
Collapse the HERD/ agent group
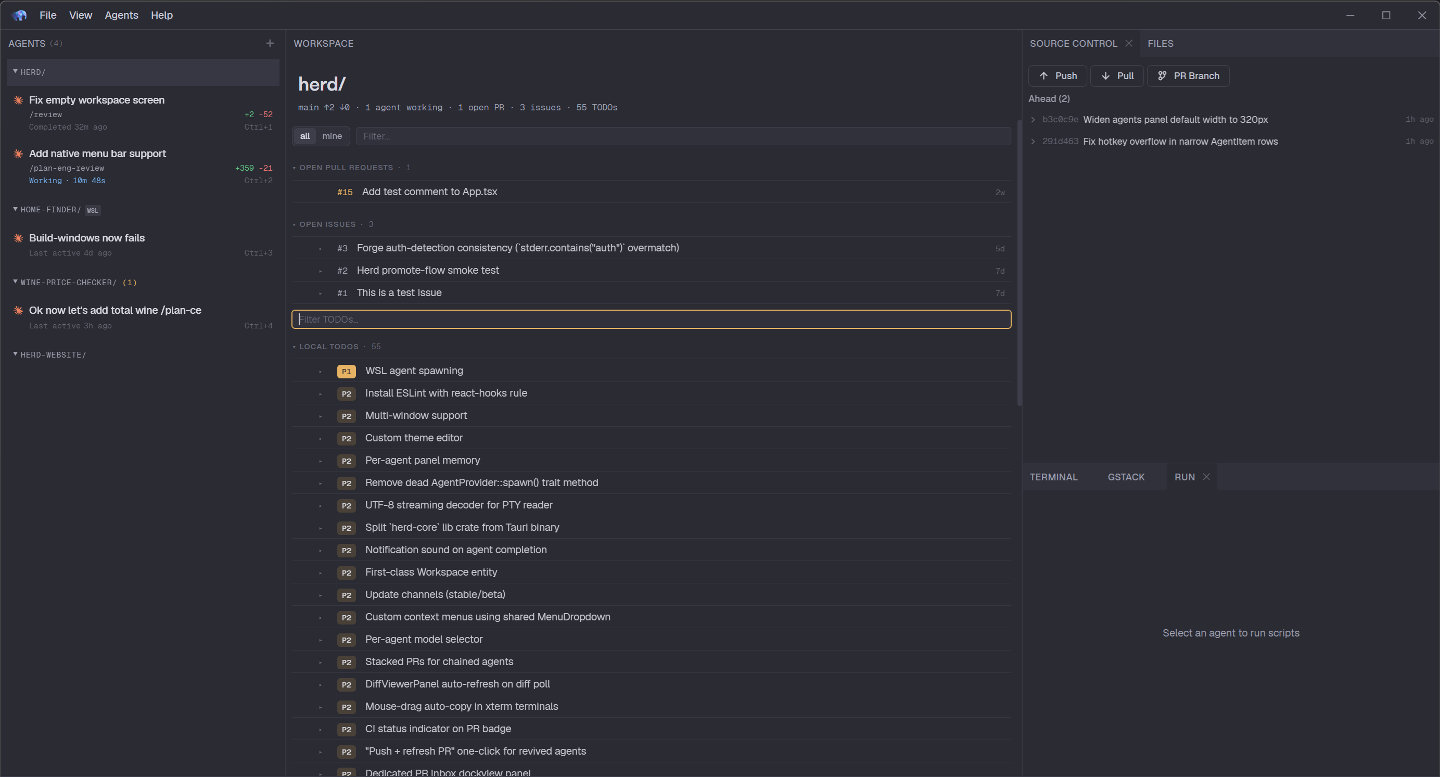click(15, 71)
